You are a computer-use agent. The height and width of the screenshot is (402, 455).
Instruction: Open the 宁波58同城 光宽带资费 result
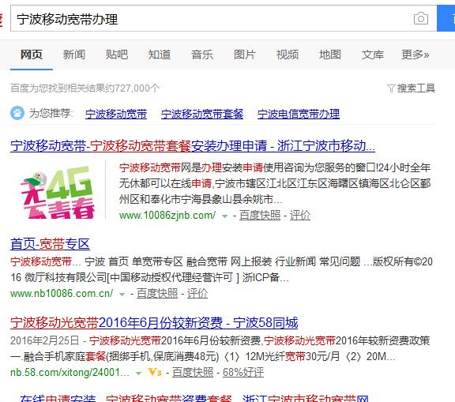[x=154, y=323]
